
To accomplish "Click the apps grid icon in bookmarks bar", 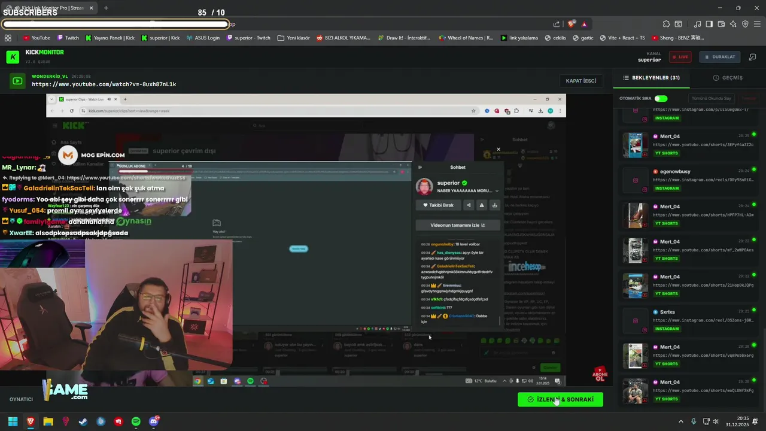I will coord(8,38).
